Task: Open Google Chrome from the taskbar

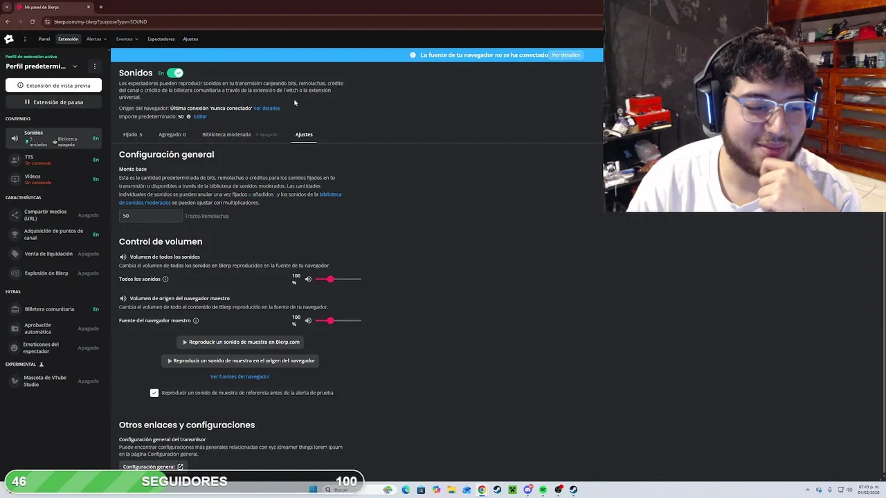Action: coord(482,490)
